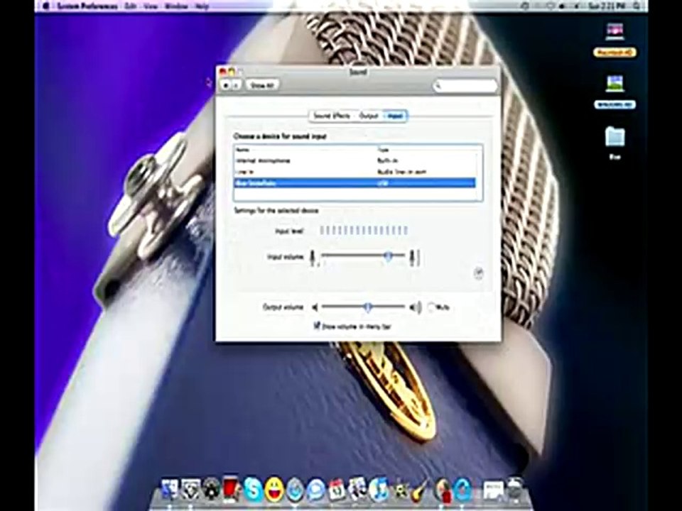
Task: Select the Line In input device
Action: tap(355, 172)
